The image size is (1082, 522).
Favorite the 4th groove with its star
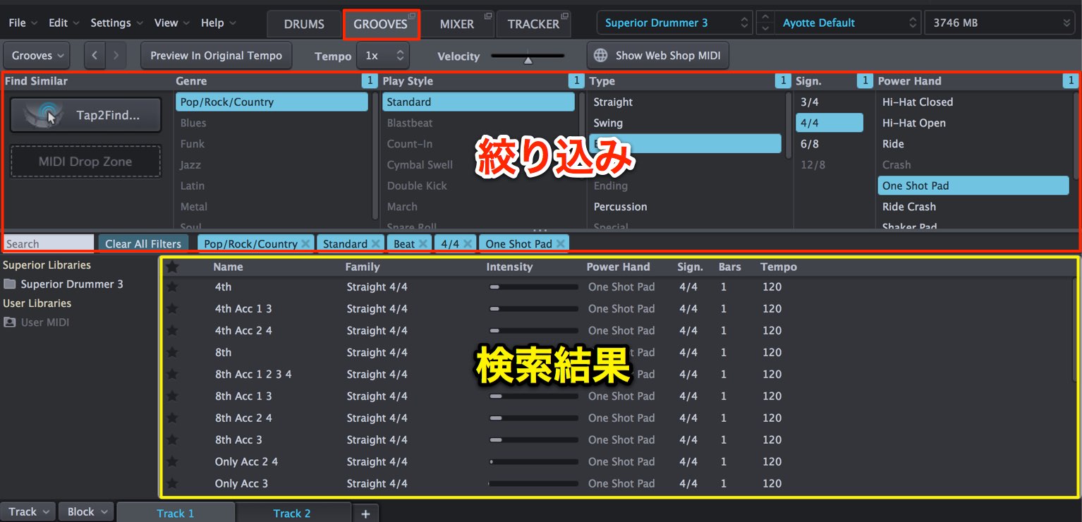tap(172, 287)
